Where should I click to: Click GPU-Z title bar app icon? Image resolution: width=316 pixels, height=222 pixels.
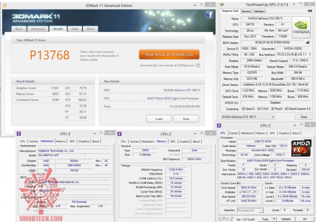click(x=222, y=4)
